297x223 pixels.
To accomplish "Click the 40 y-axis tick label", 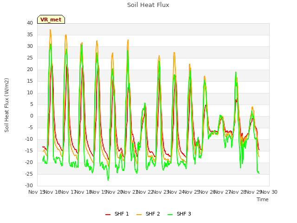I will pyautogui.click(x=30, y=23).
